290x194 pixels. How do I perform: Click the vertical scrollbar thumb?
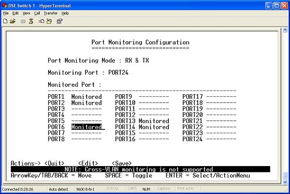click(x=285, y=175)
